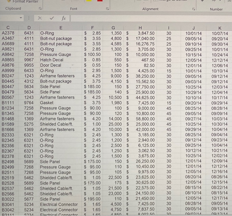Click the $195.00 price cell

[92, 199]
